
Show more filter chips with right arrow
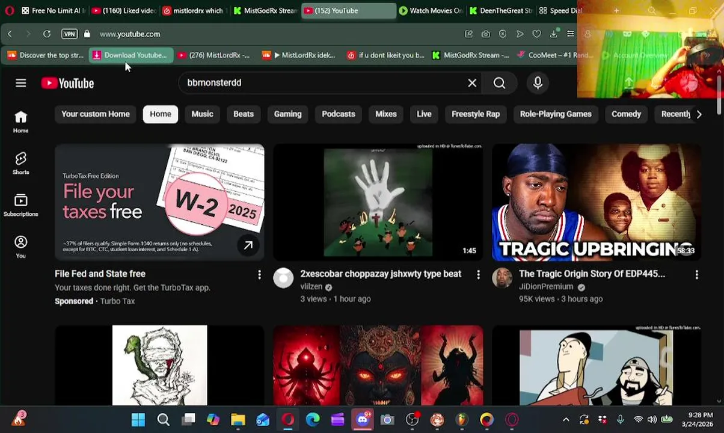coord(699,114)
